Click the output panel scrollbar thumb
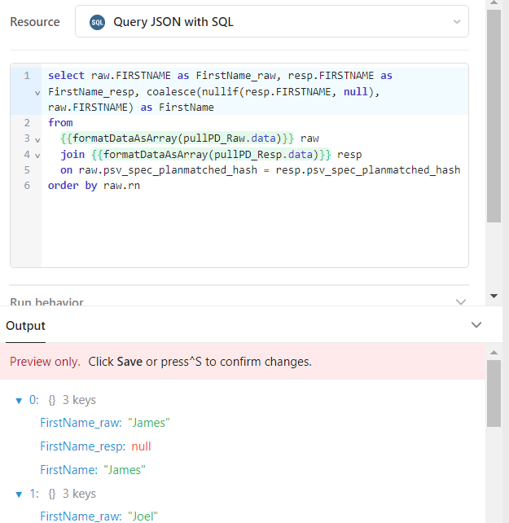 pyautogui.click(x=494, y=393)
